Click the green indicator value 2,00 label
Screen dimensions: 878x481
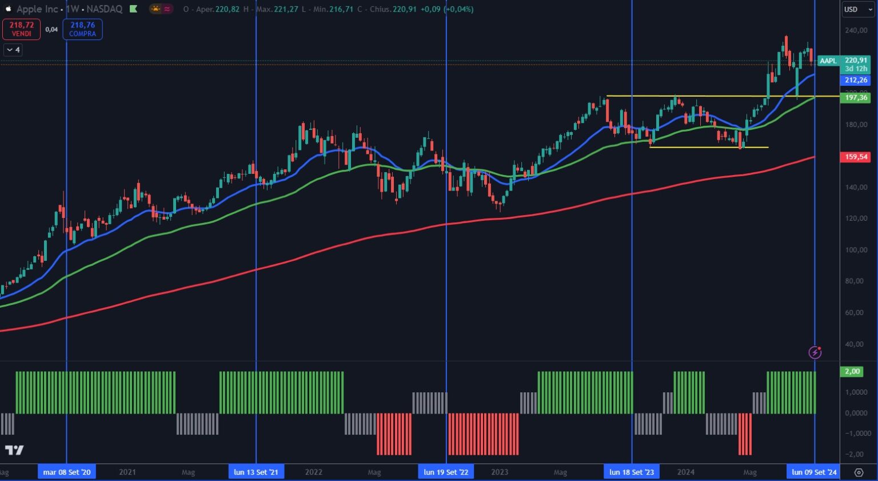852,372
